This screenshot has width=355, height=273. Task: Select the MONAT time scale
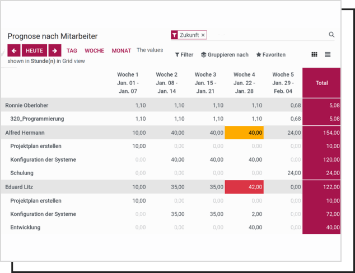[121, 50]
